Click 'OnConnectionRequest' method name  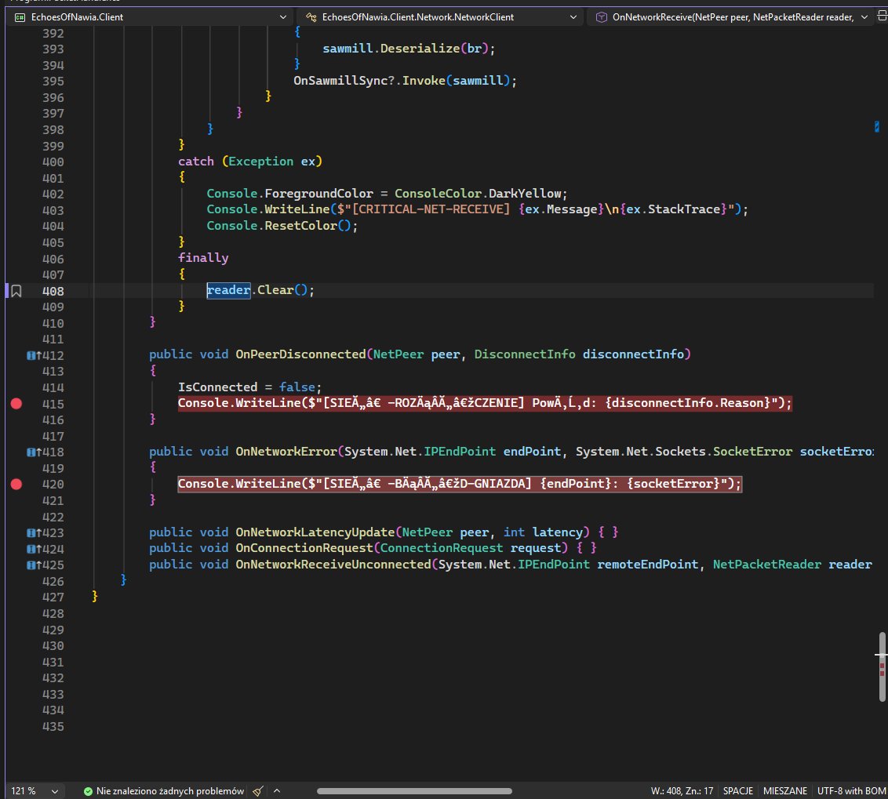coord(304,548)
